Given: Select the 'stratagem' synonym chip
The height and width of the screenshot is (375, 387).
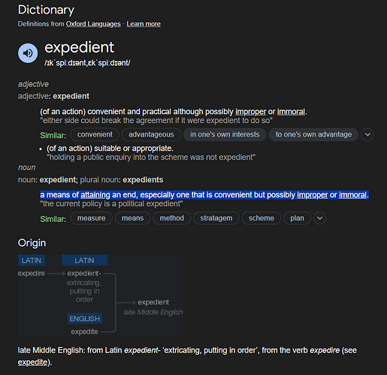Looking at the screenshot, I should 216,218.
